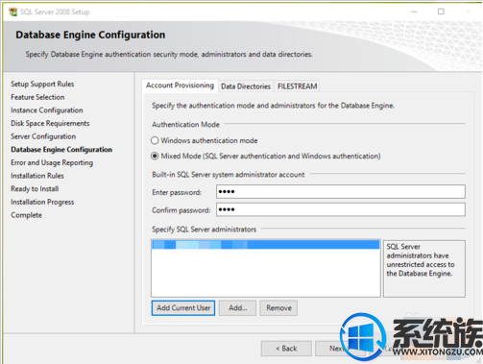Image resolution: width=483 pixels, height=364 pixels.
Task: Click the SQL Server Setup title bar icon
Action: tap(13, 12)
